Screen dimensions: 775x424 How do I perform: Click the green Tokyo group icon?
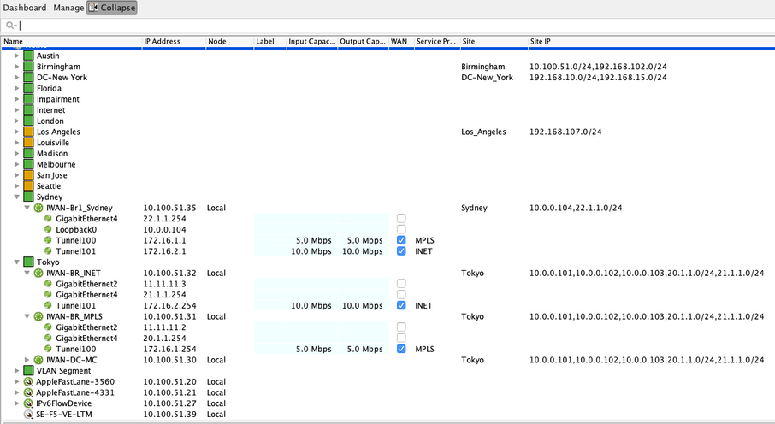tap(29, 262)
